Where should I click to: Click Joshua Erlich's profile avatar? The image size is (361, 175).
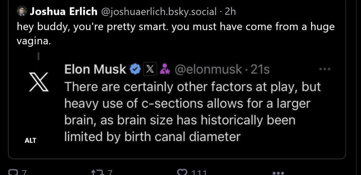22,12
